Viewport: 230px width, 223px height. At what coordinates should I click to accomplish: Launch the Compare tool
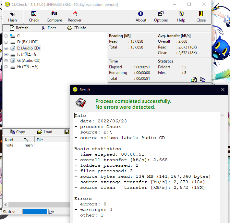[54, 17]
